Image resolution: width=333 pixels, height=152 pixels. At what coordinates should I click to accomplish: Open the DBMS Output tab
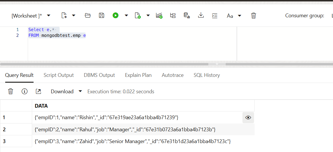pos(99,75)
